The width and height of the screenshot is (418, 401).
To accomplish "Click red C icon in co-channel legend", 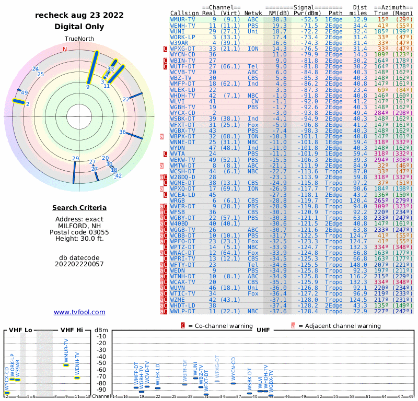I will (183, 326).
